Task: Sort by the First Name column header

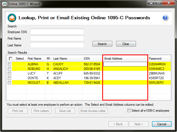Action: tap(36, 59)
